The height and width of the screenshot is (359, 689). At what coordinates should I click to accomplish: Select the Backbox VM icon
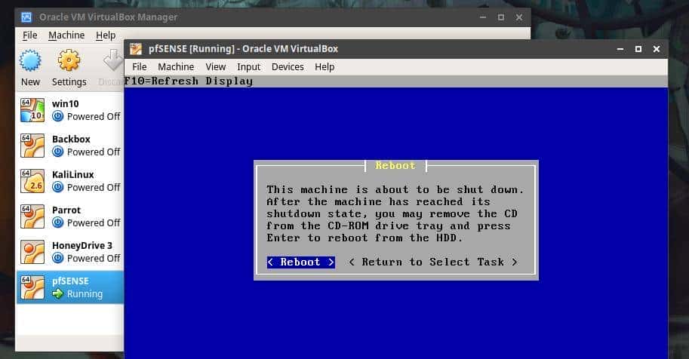click(32, 145)
